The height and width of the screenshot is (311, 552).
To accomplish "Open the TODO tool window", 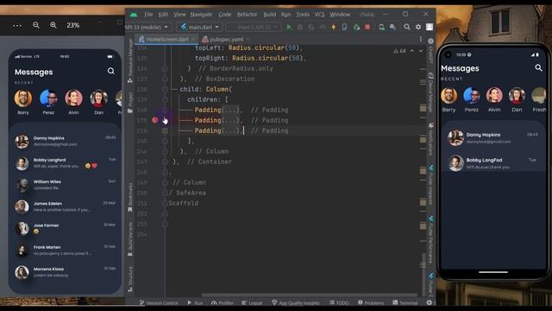I will point(339,302).
